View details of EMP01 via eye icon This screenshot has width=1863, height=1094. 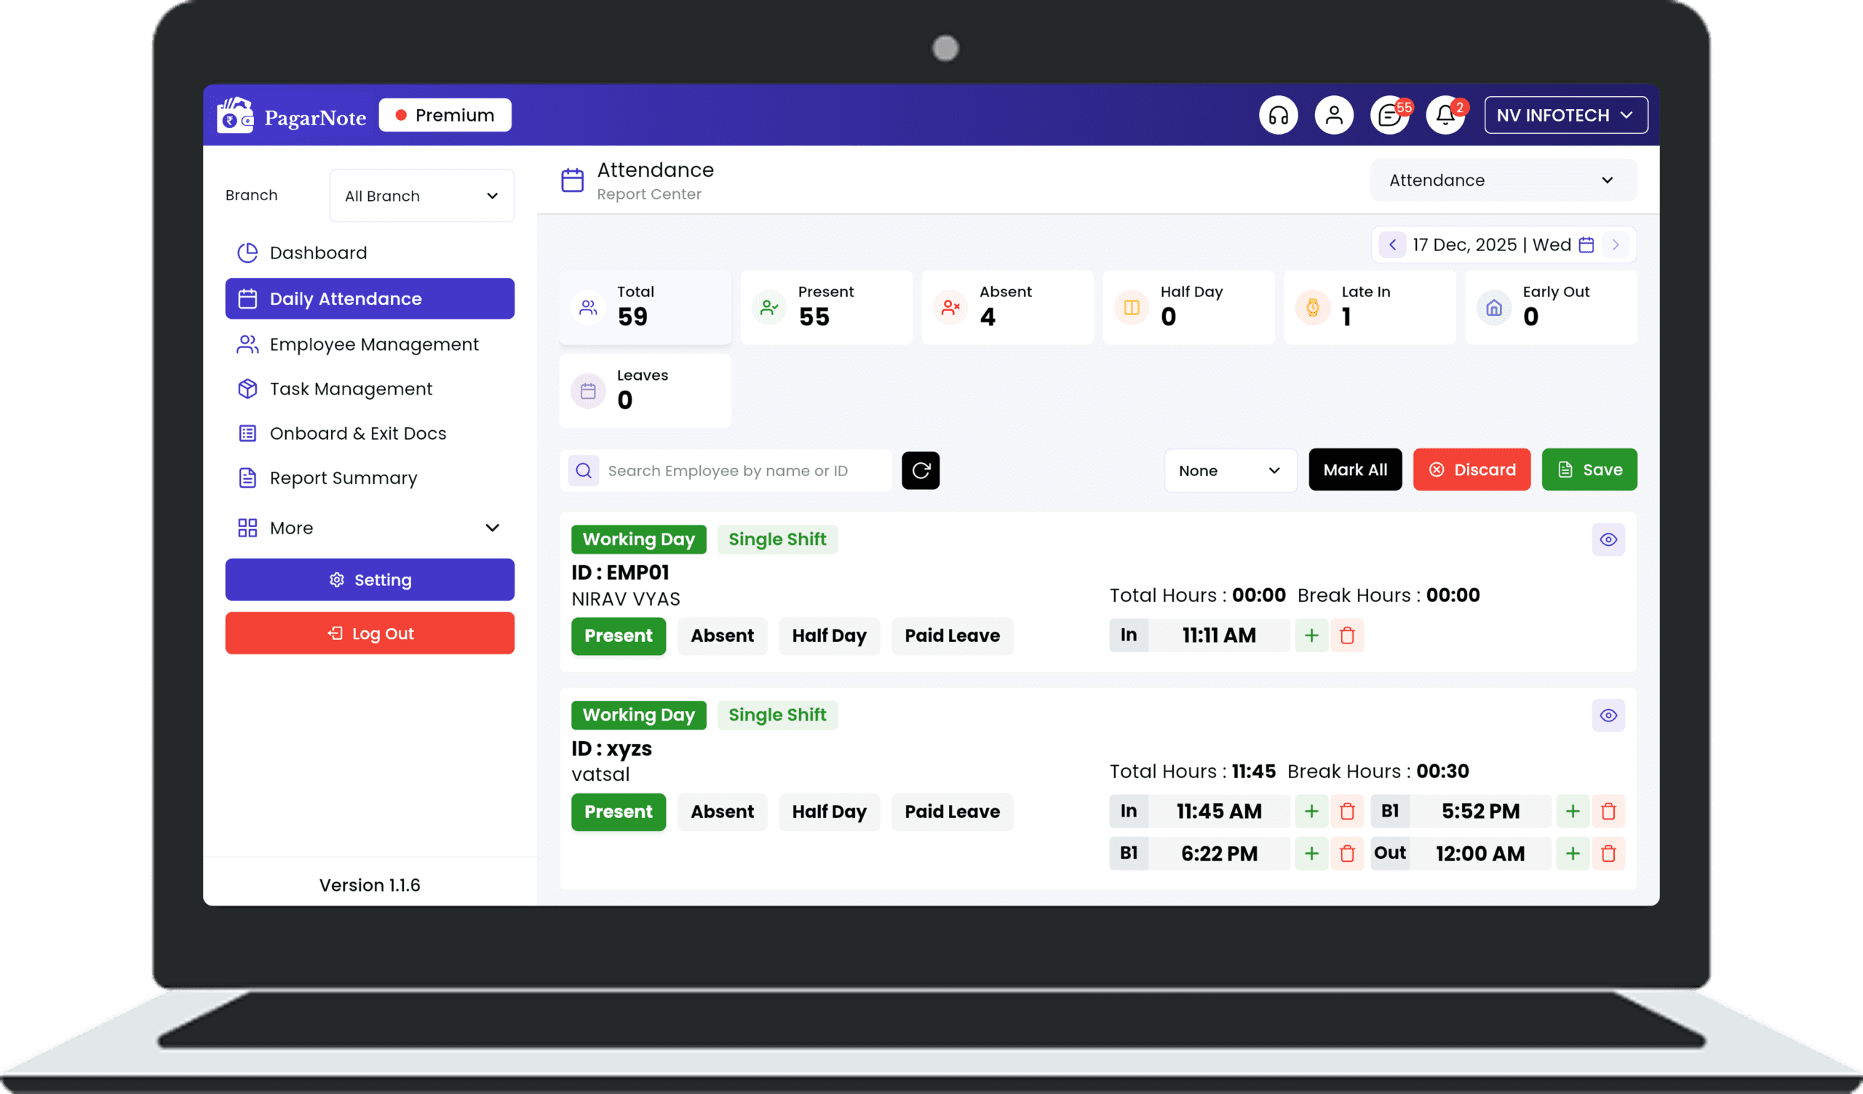tap(1608, 539)
